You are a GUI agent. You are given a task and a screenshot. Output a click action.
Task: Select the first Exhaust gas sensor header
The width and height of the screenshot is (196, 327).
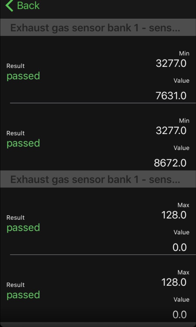point(95,28)
